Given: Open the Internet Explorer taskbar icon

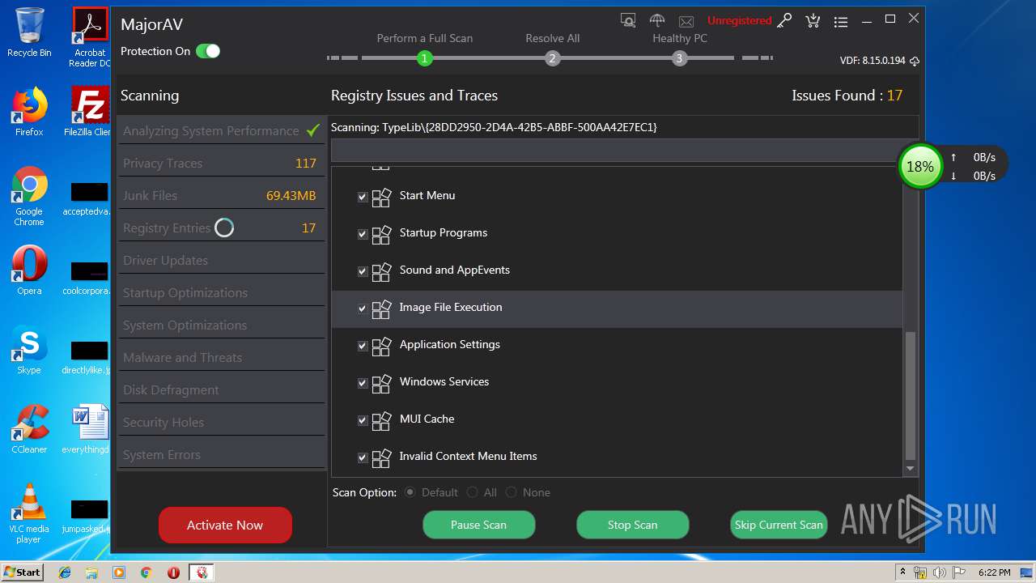Looking at the screenshot, I should (x=65, y=572).
